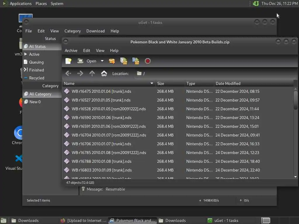The height and width of the screenshot is (224, 299).
Task: Click the red Stop operation icon
Action: (x=147, y=61)
